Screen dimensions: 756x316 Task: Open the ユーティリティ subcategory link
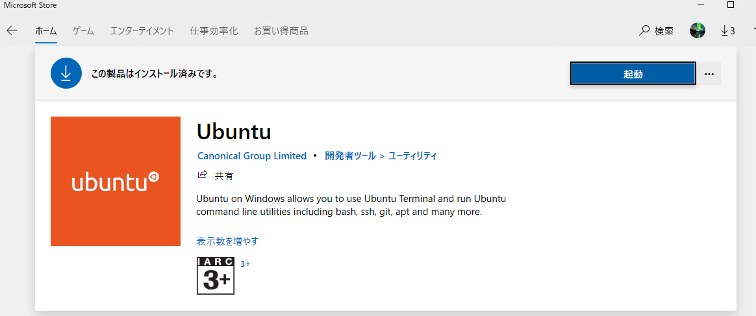(x=412, y=156)
